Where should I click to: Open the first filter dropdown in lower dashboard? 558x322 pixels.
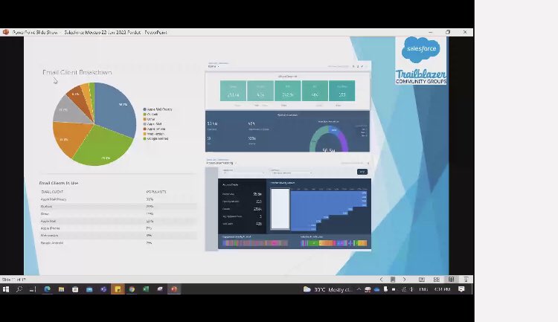click(x=243, y=173)
